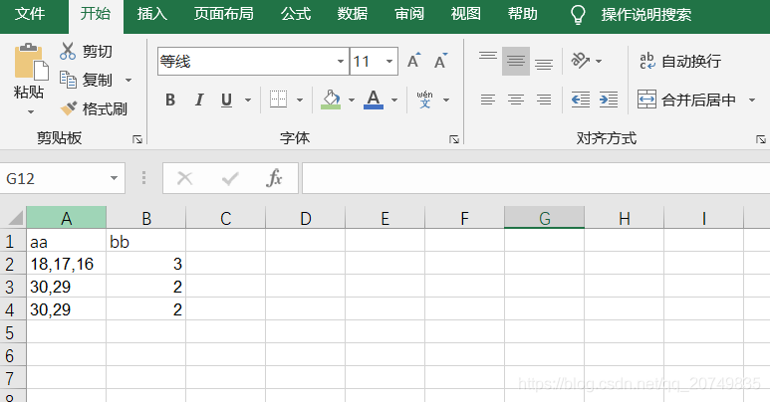Select column G header
This screenshot has height=402, width=770.
pos(544,218)
